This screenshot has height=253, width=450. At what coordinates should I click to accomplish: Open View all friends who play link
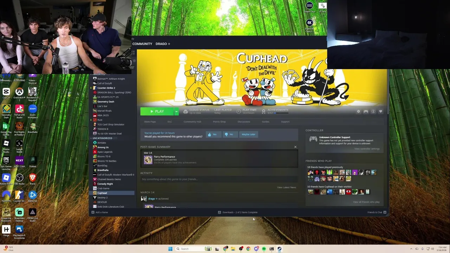[366, 202]
